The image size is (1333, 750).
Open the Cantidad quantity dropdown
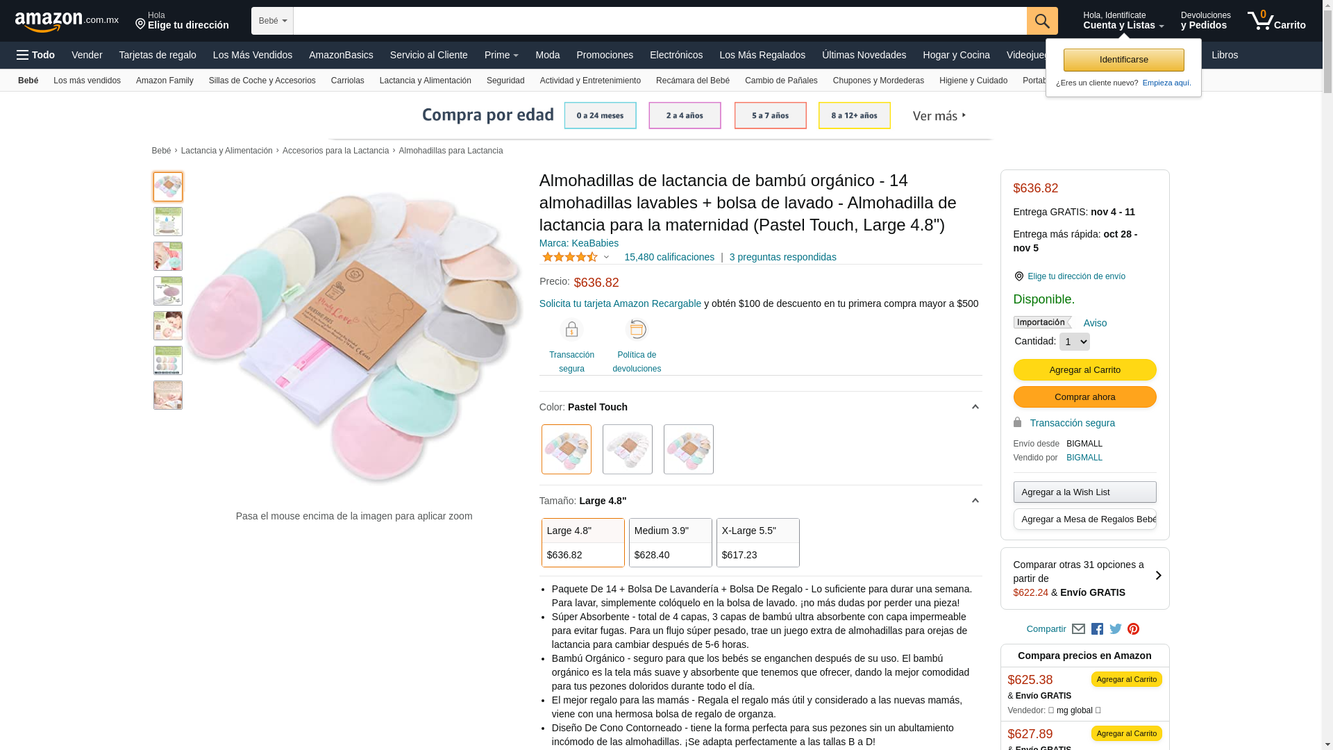[1074, 342]
